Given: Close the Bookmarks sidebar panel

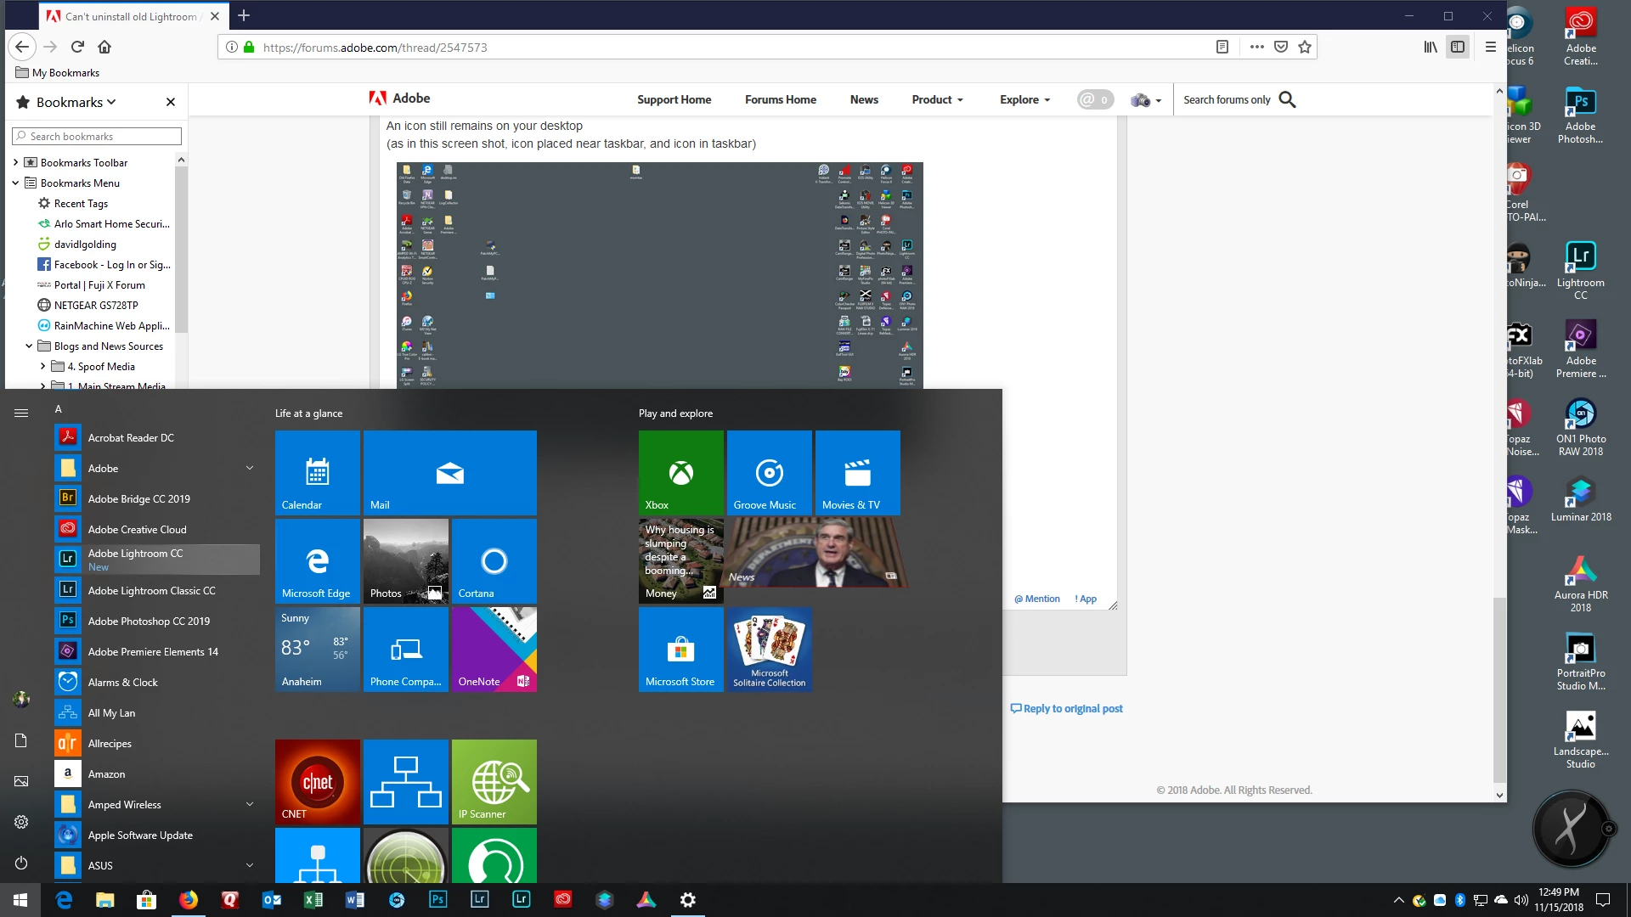Looking at the screenshot, I should [171, 102].
